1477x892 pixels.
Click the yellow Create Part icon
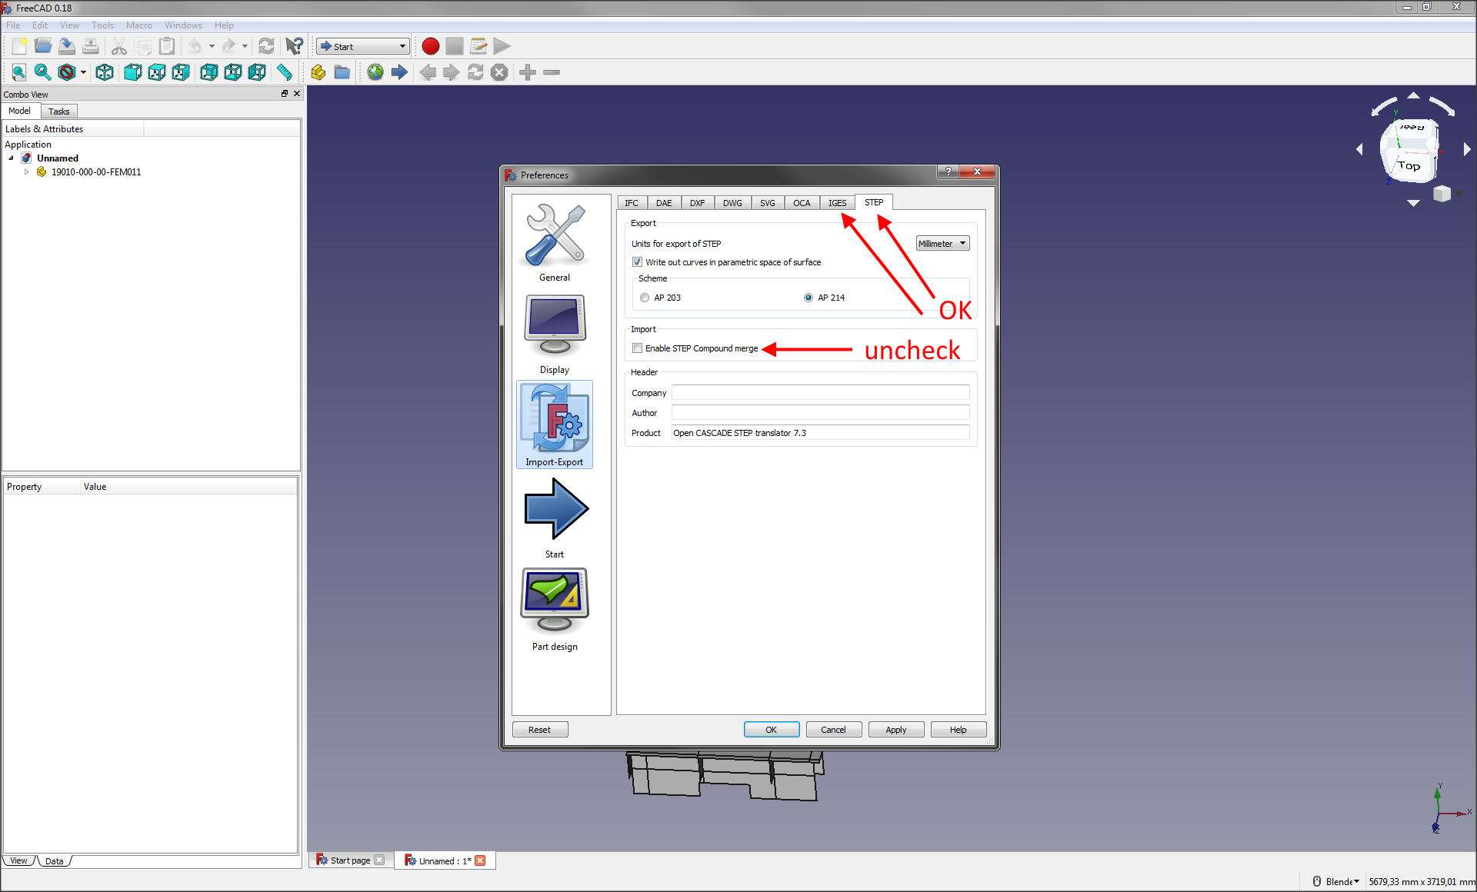[318, 72]
